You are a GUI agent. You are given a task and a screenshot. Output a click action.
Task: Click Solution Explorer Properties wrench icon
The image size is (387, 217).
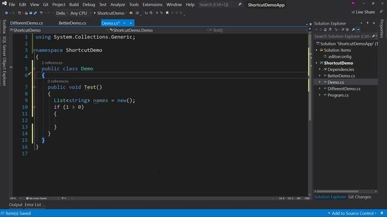353,30
